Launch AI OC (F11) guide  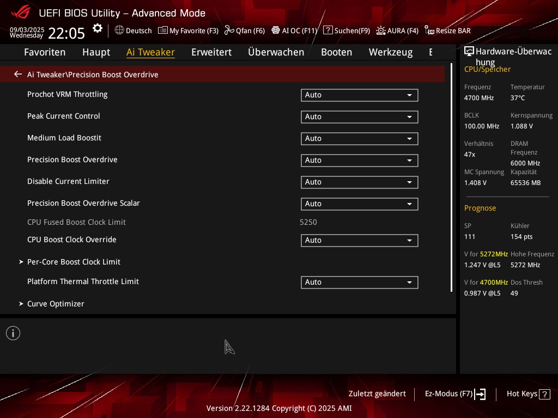tap(294, 30)
